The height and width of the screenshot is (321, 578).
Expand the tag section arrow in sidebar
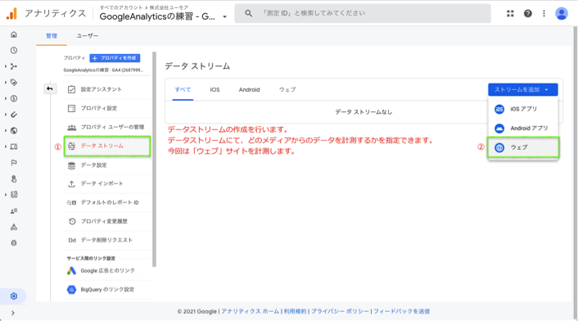pos(6,83)
